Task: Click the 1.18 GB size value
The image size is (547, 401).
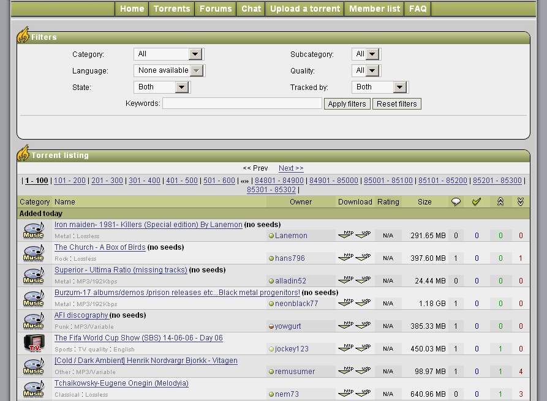Action: click(432, 304)
